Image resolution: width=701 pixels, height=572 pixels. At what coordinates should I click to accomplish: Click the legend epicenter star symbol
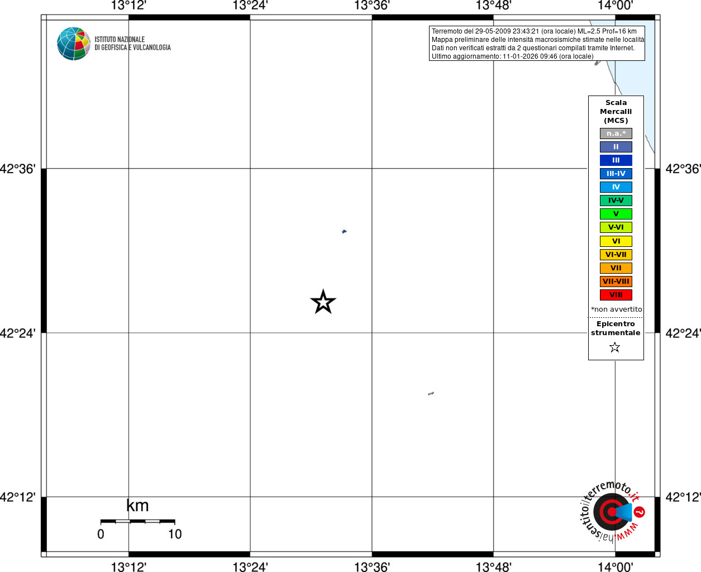click(615, 347)
